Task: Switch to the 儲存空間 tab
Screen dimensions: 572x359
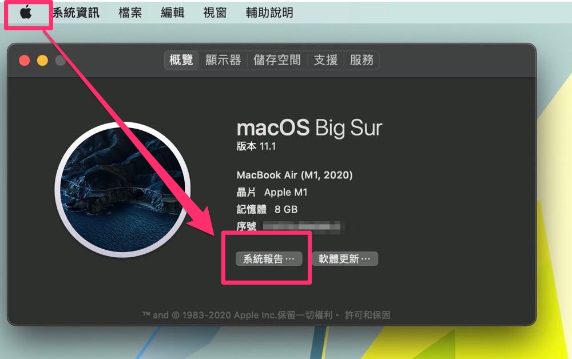Action: pyautogui.click(x=277, y=60)
